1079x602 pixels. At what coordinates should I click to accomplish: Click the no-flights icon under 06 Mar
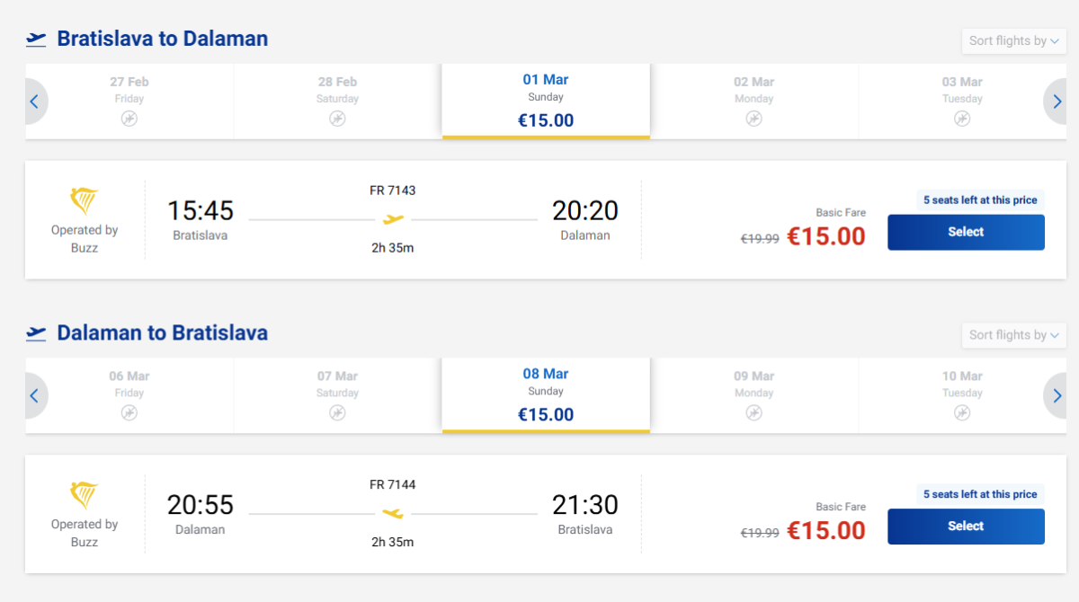pos(129,412)
